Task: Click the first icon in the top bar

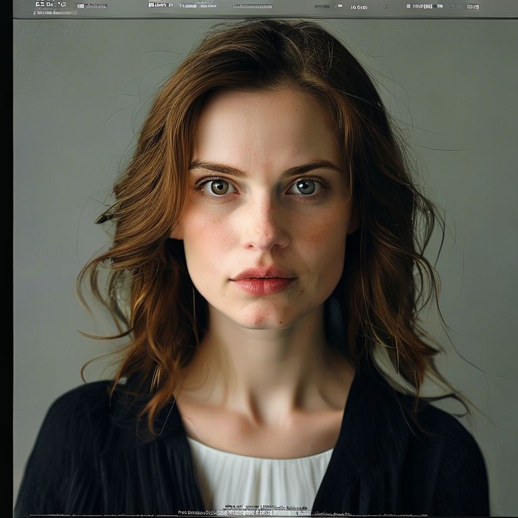Action: pos(39,4)
